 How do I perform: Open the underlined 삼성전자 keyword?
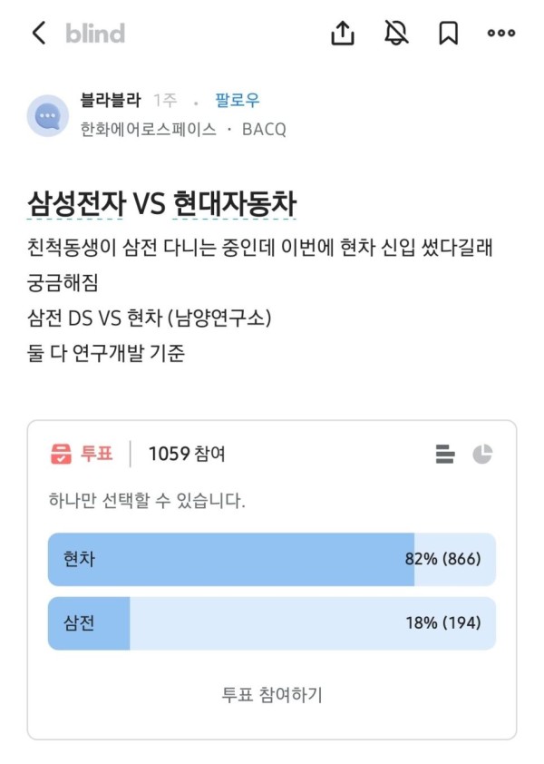click(x=76, y=203)
